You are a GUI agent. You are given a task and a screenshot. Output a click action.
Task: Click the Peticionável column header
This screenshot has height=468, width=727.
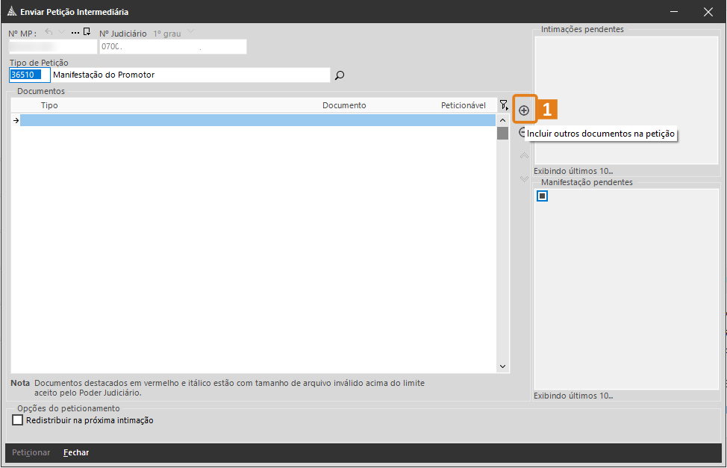[x=463, y=105]
